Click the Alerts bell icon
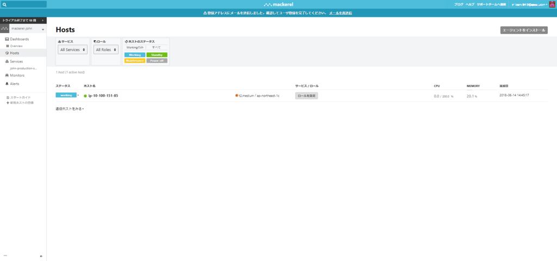557x261 pixels. tap(7, 84)
